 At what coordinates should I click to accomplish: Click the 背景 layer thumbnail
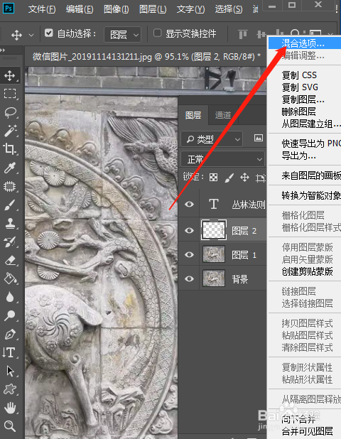(x=214, y=278)
